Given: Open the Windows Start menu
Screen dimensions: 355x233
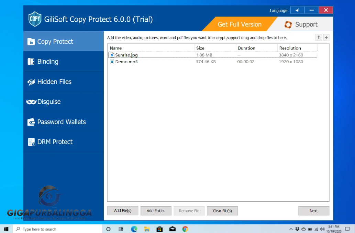Looking at the screenshot, I should (x=6, y=229).
